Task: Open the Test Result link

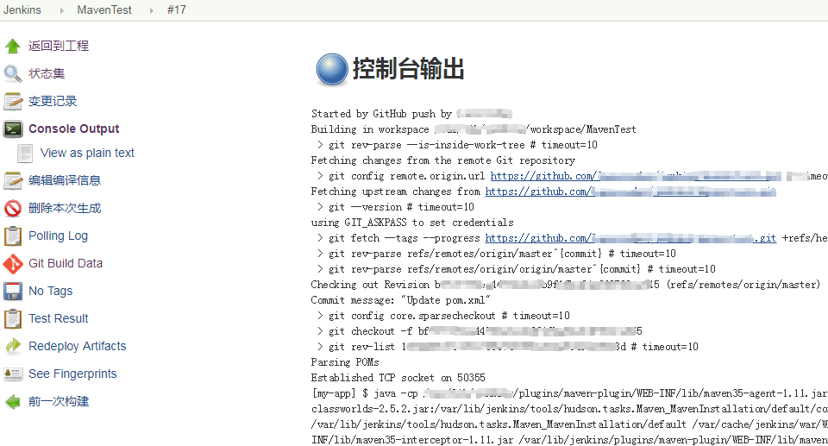Action: click(x=59, y=318)
